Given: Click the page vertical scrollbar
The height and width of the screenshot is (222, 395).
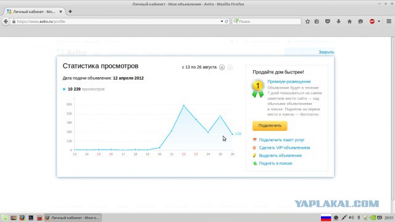Looking at the screenshot, I should 393,118.
